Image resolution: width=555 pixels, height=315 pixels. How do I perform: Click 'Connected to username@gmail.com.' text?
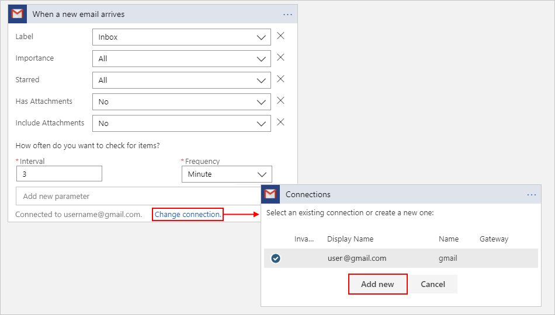[x=79, y=215]
